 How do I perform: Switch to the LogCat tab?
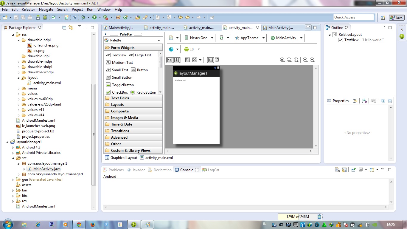(x=211, y=170)
